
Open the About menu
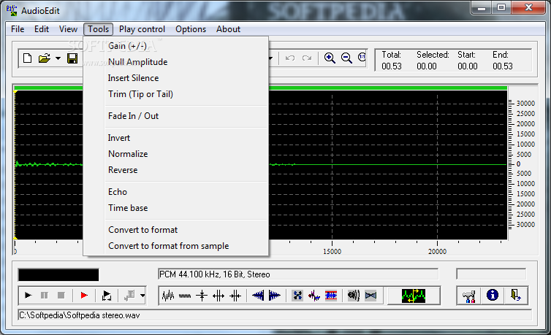click(229, 29)
